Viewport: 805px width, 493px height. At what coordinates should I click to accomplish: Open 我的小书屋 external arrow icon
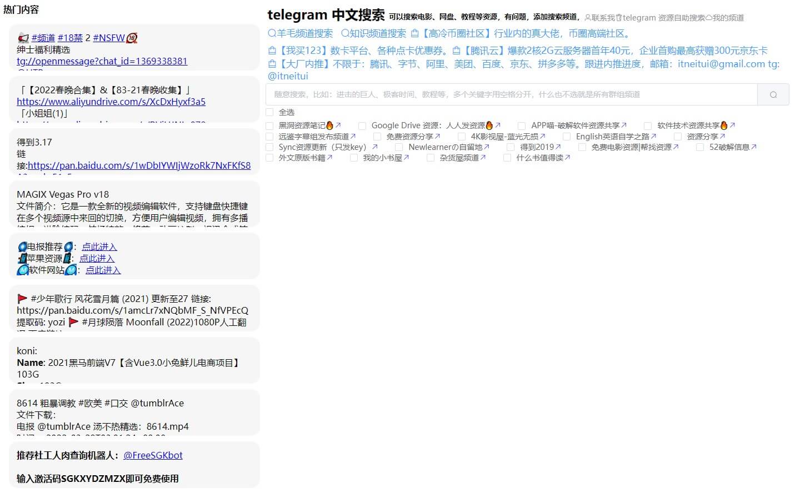coord(406,158)
